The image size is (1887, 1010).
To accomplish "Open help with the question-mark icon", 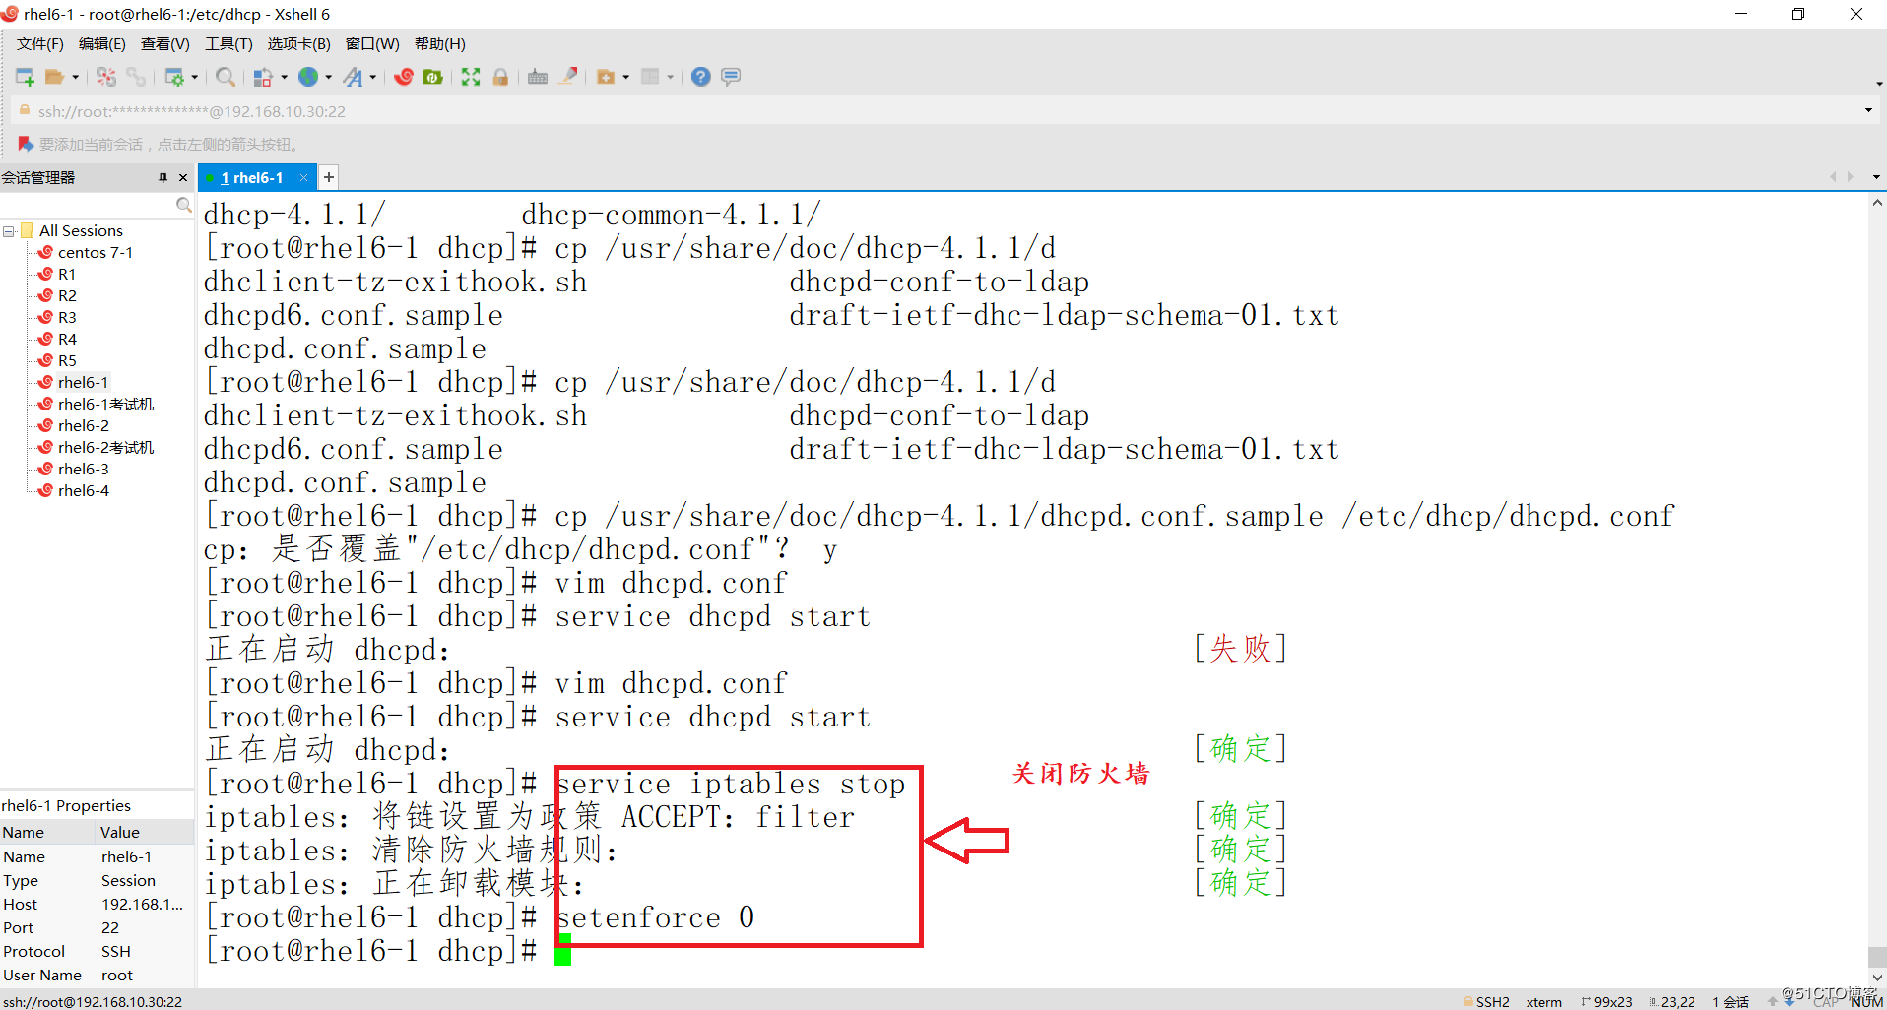I will point(700,77).
